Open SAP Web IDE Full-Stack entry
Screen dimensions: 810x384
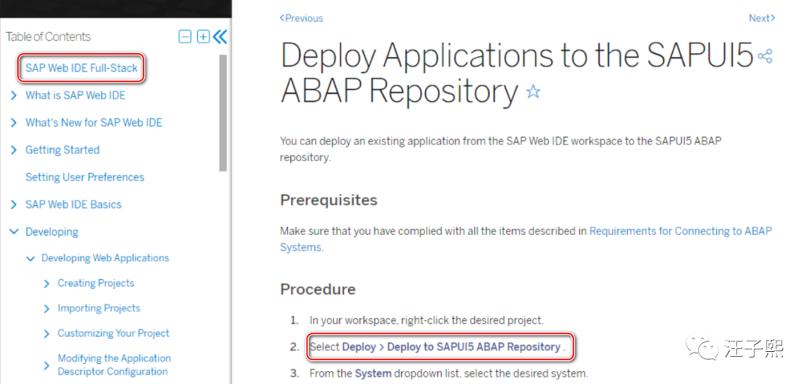pos(82,68)
